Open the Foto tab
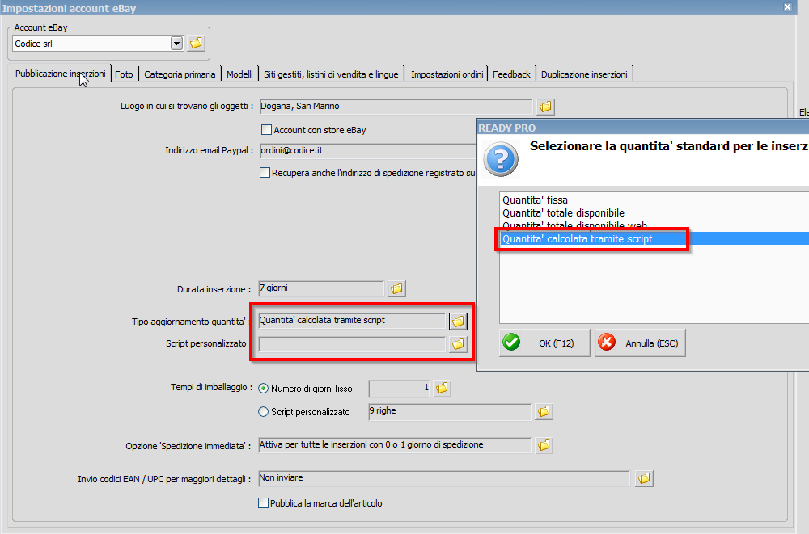Image resolution: width=809 pixels, height=534 pixels. pyautogui.click(x=124, y=74)
